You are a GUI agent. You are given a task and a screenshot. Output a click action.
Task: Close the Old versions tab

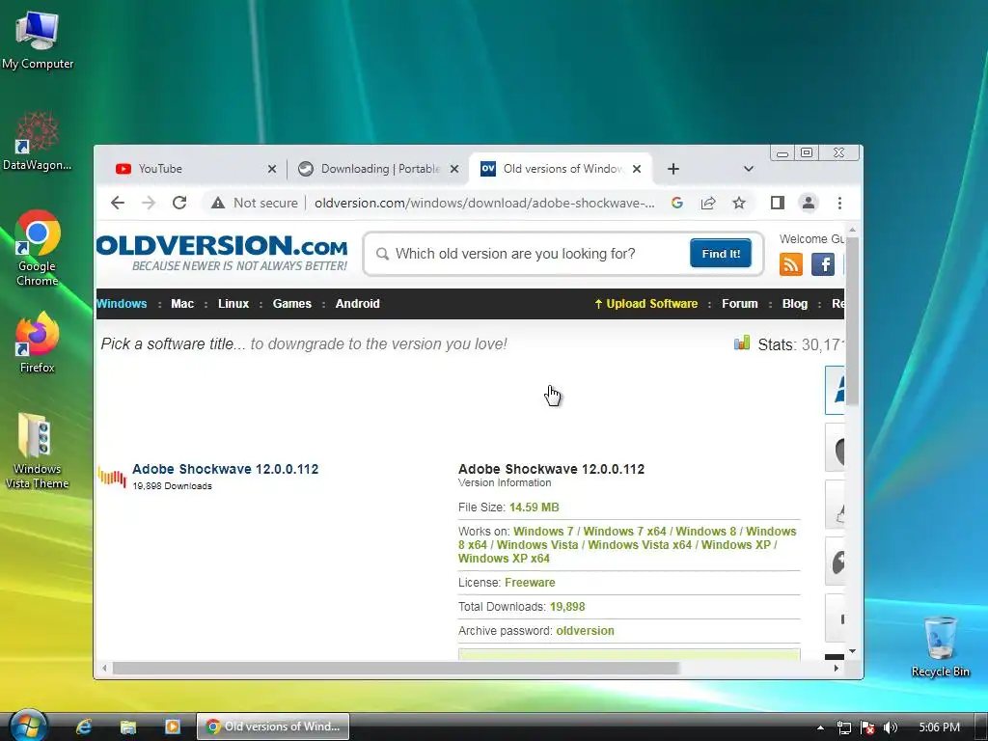(x=637, y=169)
